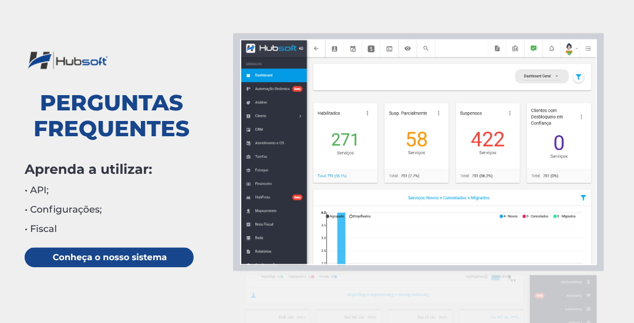
Task: Open the list menu icon at toolbar end
Action: click(x=588, y=49)
